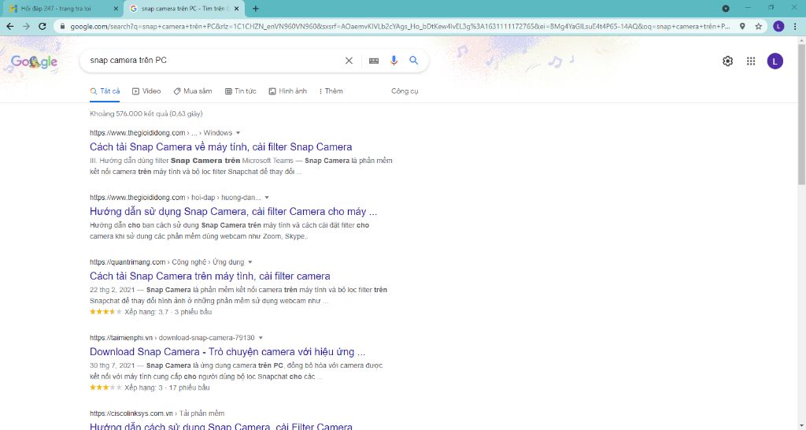Viewport: 806px width, 430px height.
Task: Open Google settings gear icon
Action: point(727,61)
